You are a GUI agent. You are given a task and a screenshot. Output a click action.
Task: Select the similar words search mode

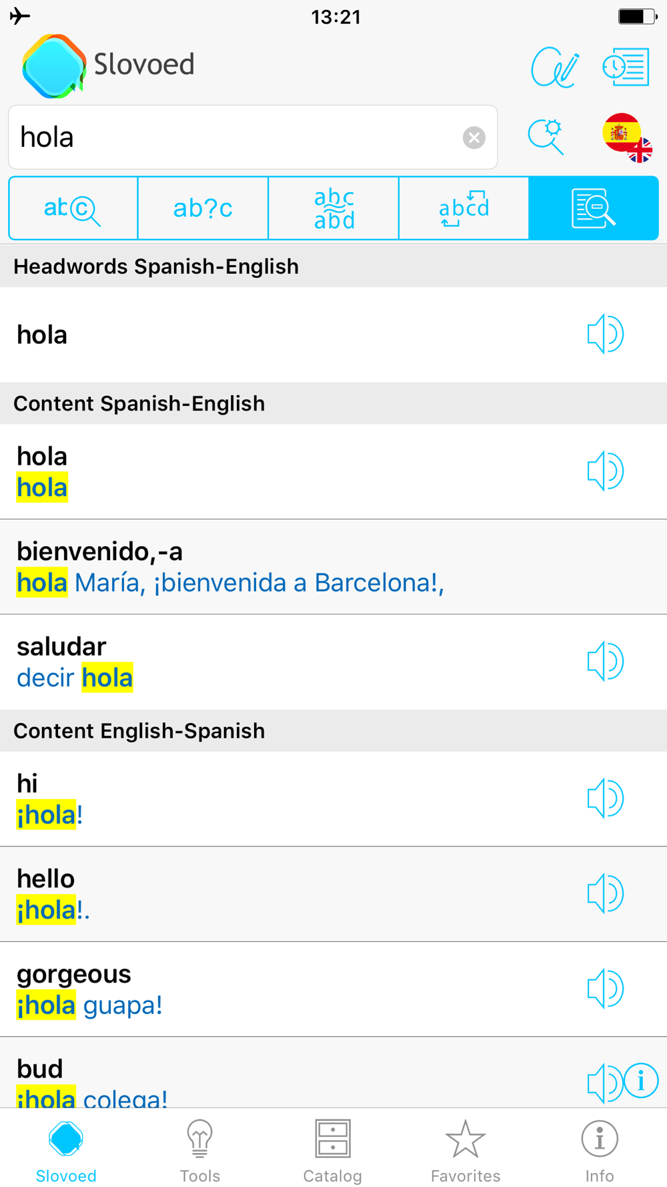[x=333, y=208]
